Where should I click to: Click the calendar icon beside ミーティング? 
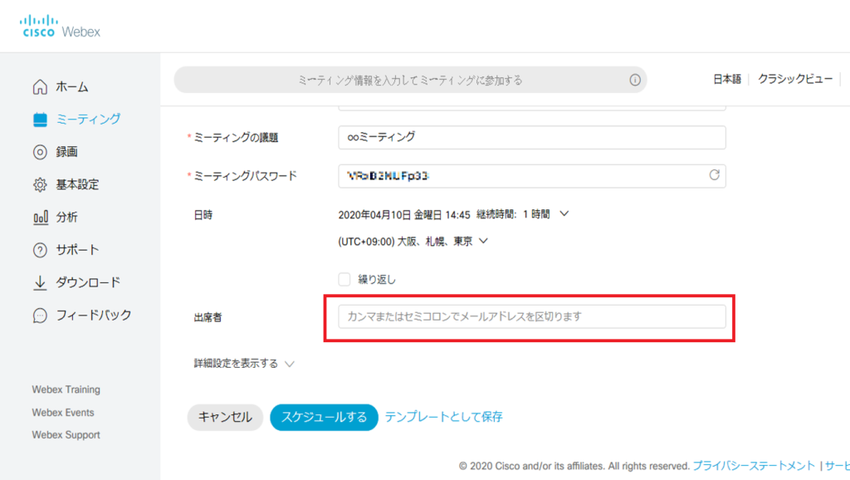[x=40, y=120]
